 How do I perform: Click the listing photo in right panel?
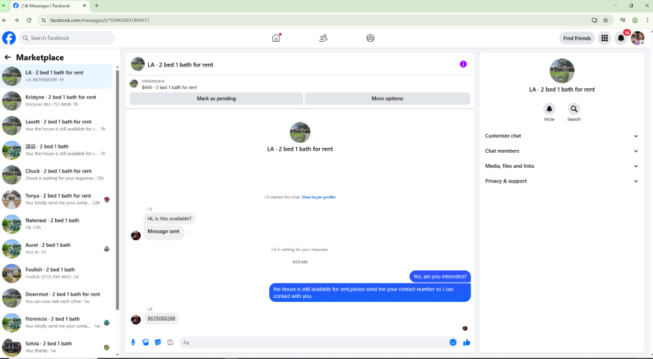562,71
